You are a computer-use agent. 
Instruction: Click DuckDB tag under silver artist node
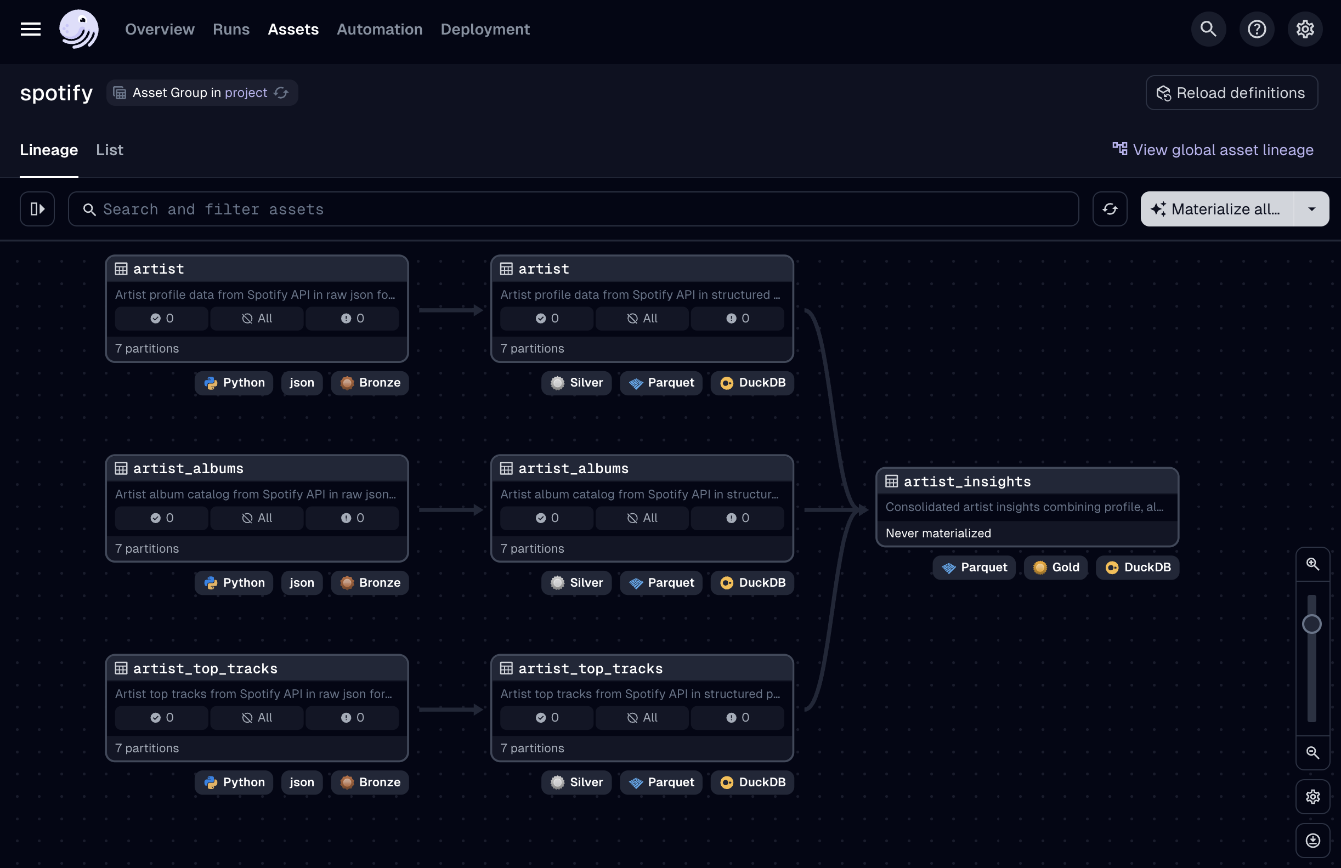pos(752,383)
